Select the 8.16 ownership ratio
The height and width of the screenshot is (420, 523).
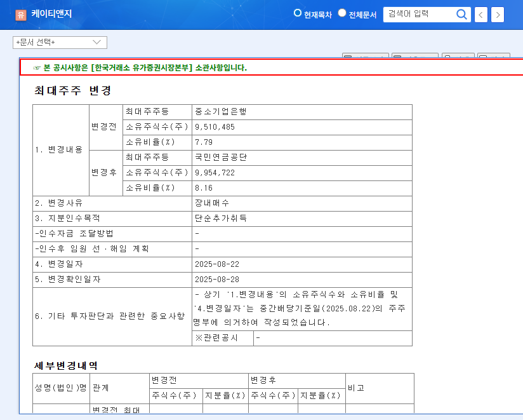coord(204,188)
